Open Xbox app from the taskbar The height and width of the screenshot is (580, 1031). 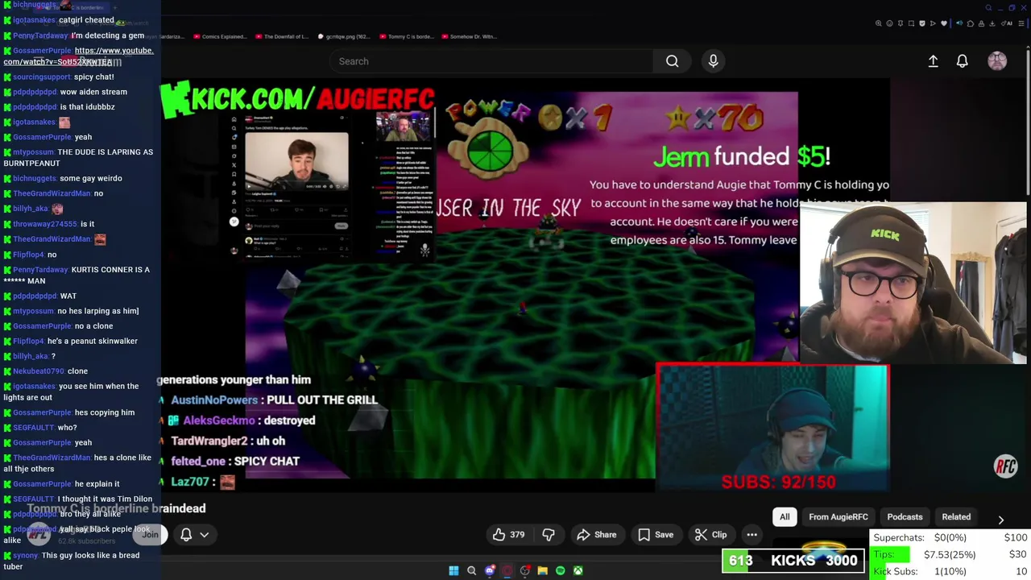tap(578, 570)
